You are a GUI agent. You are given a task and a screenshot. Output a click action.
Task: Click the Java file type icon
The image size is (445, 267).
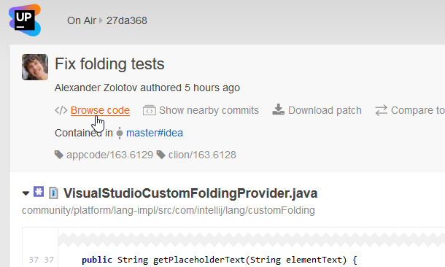coord(54,193)
